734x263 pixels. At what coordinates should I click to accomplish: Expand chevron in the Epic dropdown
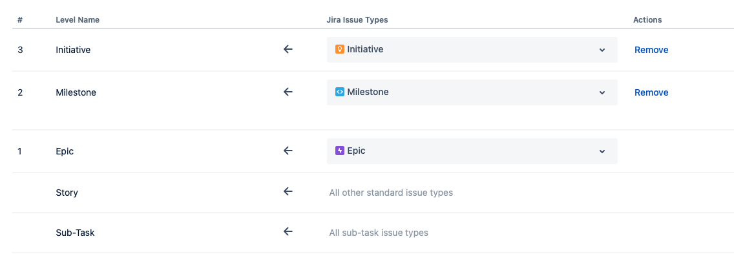pos(602,152)
